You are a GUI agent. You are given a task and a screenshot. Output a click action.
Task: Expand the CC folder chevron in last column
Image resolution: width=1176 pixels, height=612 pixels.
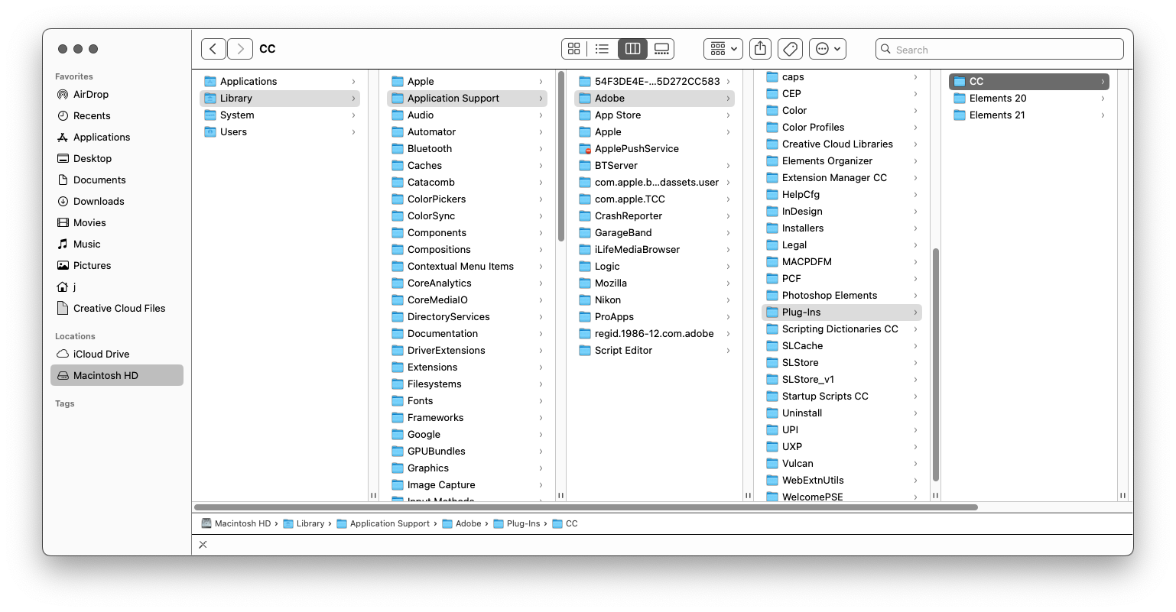[x=1103, y=82]
